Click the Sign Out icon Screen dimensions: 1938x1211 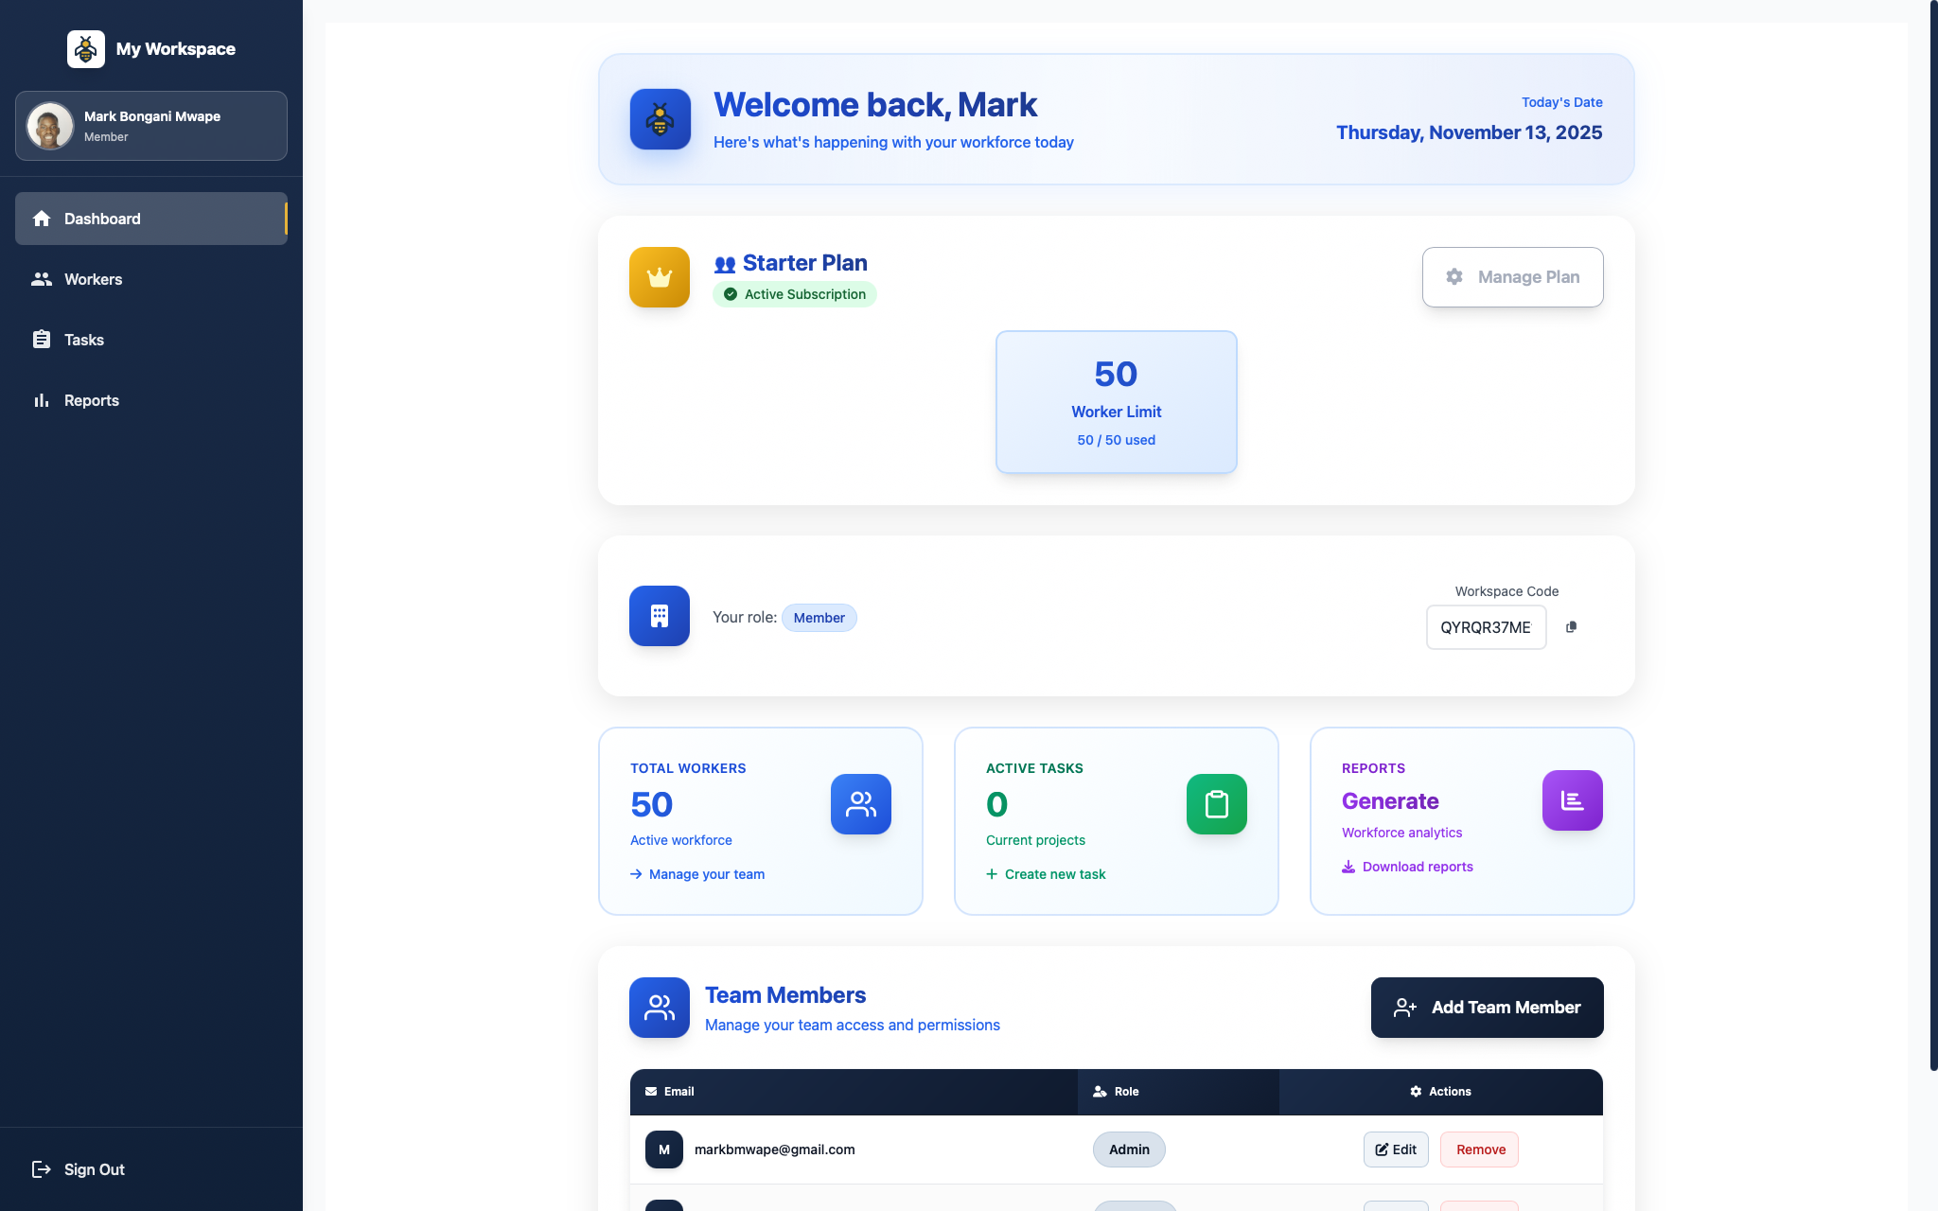43,1168
